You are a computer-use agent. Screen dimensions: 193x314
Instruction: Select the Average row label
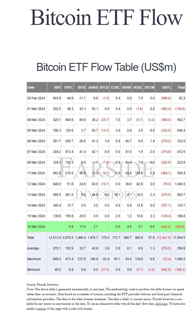(x=33, y=248)
